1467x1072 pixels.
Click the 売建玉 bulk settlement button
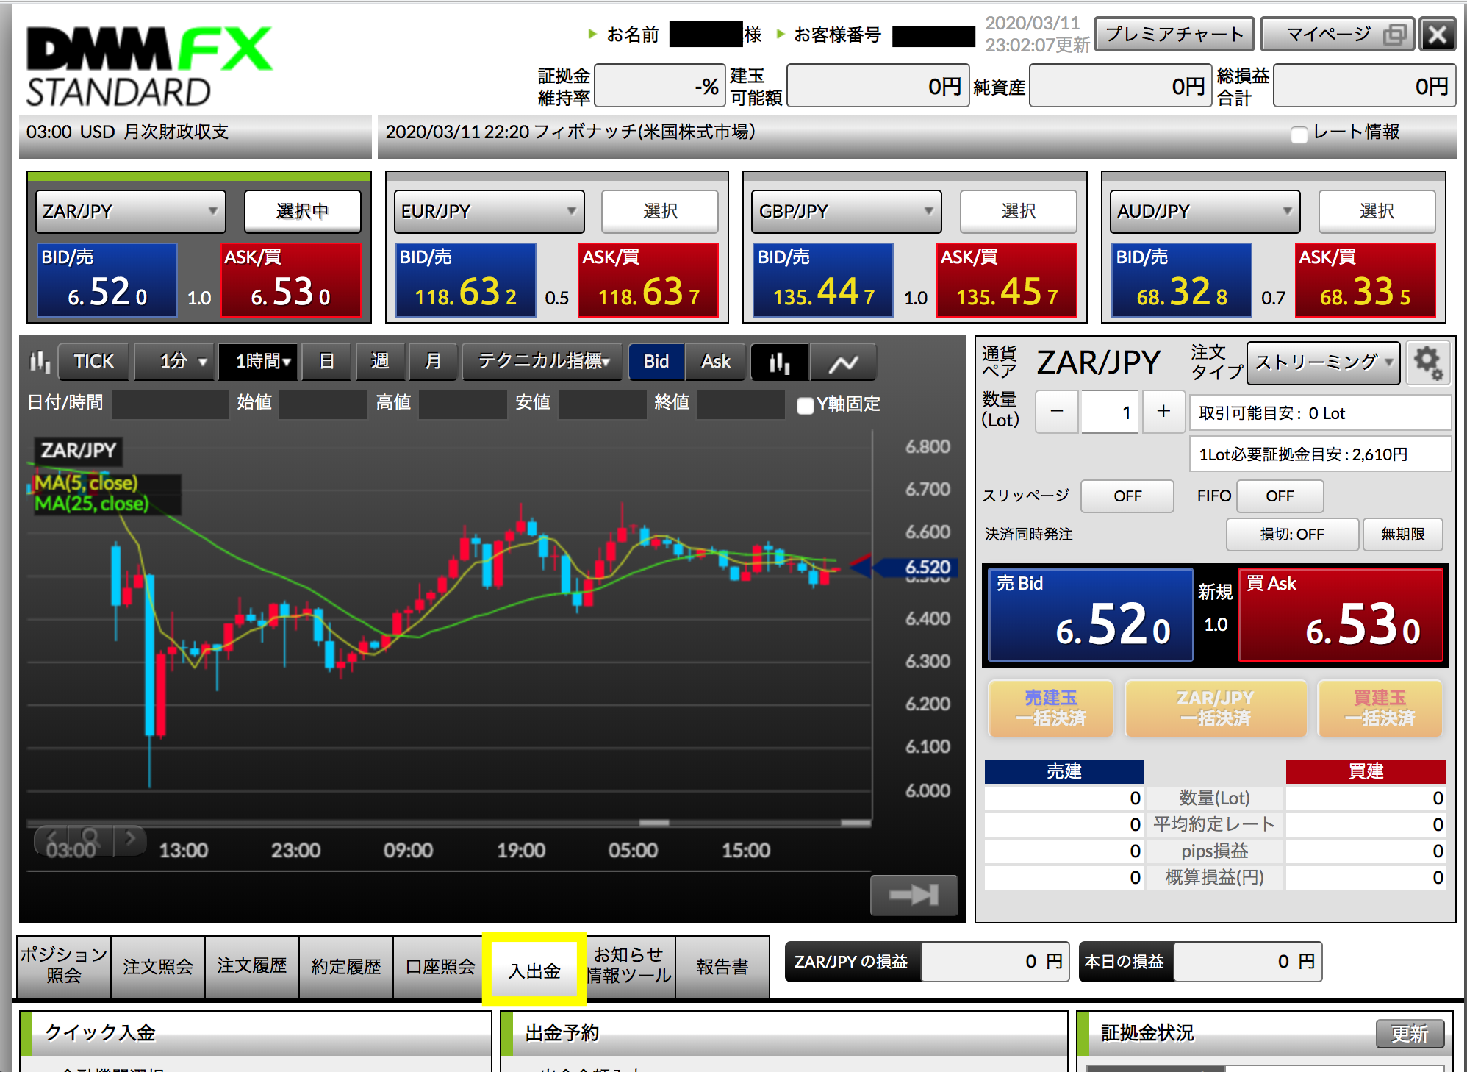click(1051, 708)
